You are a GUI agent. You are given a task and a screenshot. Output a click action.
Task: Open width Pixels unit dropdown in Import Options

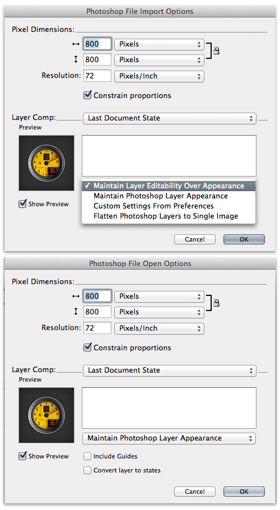(159, 44)
